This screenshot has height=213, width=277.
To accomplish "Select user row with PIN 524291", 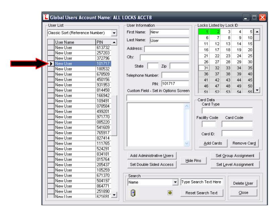I will click(x=79, y=149).
